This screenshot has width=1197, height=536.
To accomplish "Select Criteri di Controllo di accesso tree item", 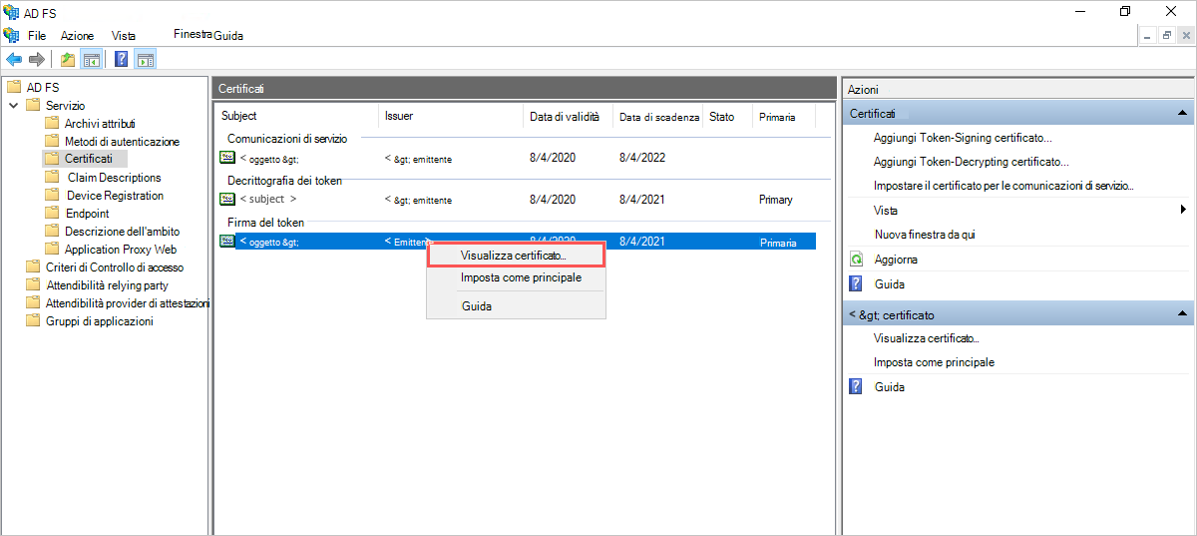I will [x=115, y=268].
